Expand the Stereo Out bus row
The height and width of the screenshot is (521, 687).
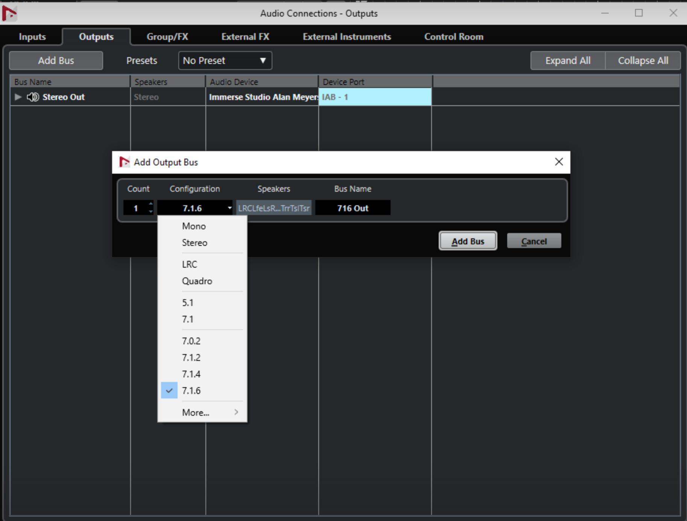coord(18,97)
